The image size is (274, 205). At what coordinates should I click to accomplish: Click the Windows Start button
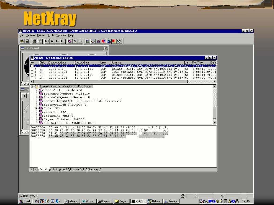pyautogui.click(x=25, y=201)
